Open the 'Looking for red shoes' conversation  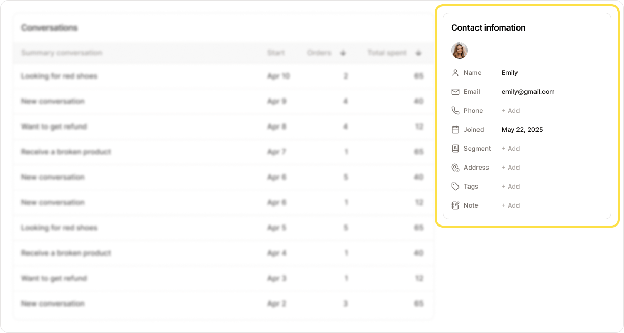(x=58, y=76)
